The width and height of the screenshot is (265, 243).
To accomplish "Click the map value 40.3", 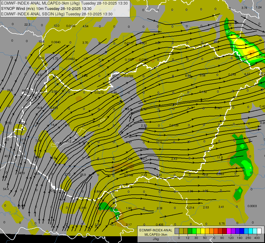I will click(x=7, y=156).
